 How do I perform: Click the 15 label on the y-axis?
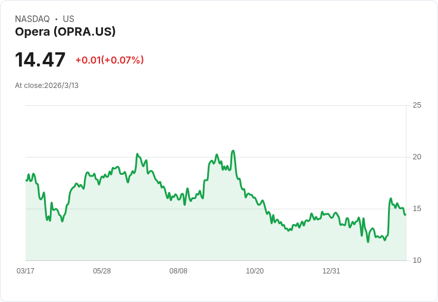(x=417, y=209)
